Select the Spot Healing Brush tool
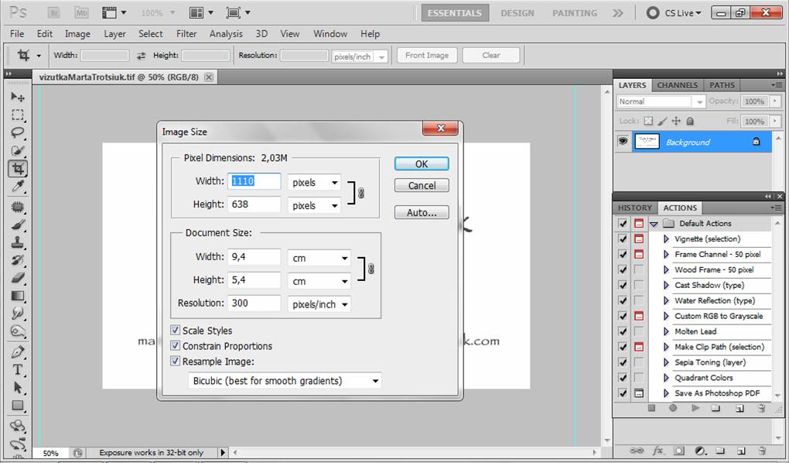789x463 pixels. pyautogui.click(x=18, y=207)
